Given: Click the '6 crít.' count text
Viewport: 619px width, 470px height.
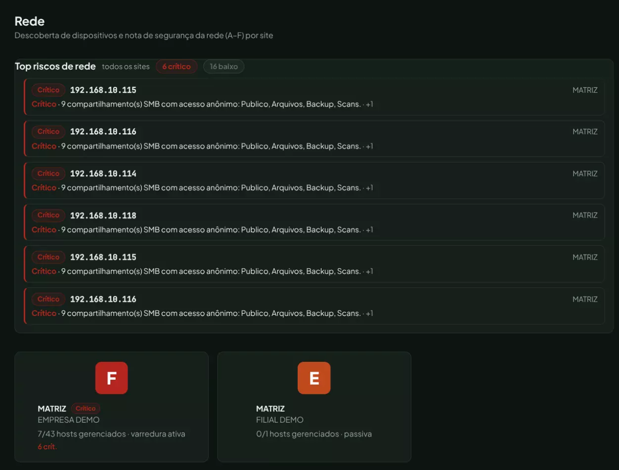Looking at the screenshot, I should 47,447.
